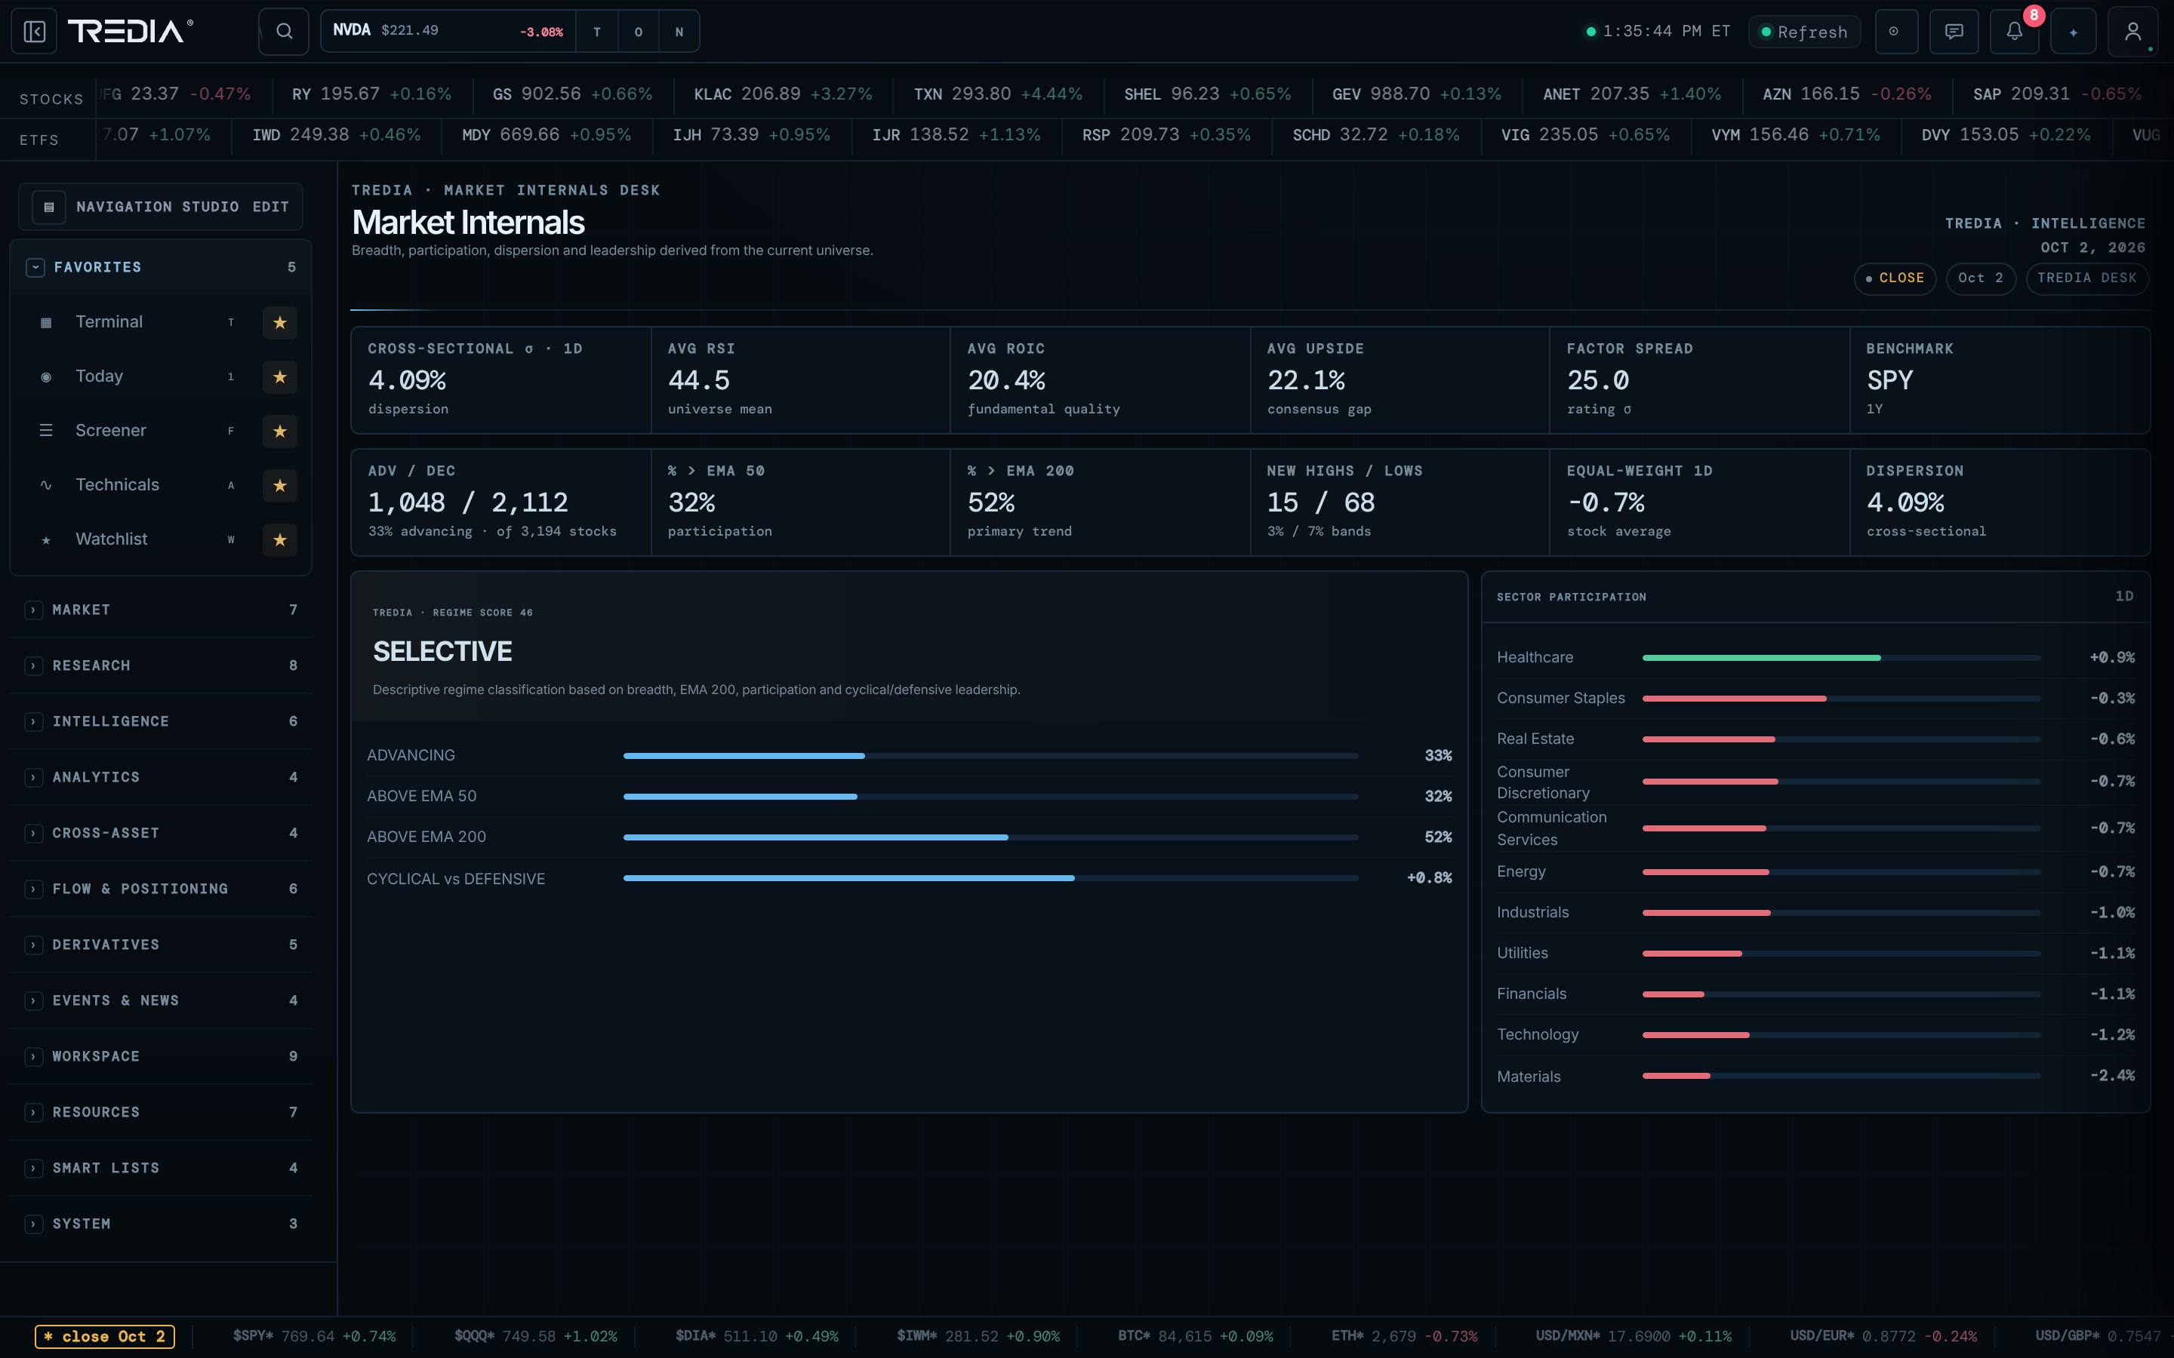Expand the Resources section
This screenshot has height=1358, width=2174.
pyautogui.click(x=161, y=1112)
